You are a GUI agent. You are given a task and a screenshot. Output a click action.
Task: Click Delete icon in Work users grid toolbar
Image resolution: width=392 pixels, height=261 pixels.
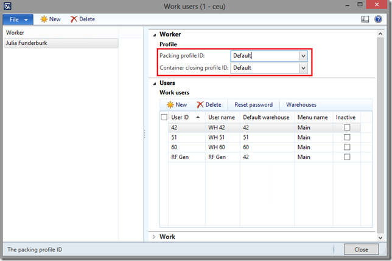(200, 104)
